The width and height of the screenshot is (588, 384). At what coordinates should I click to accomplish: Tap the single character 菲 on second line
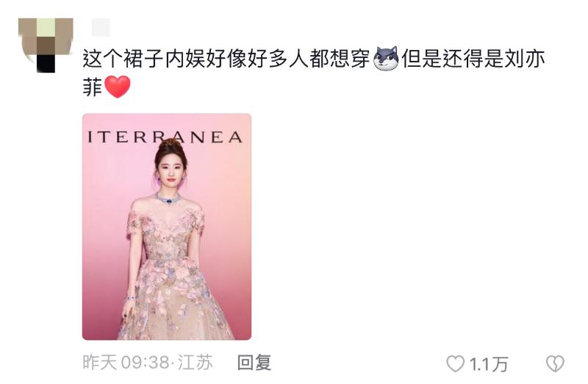tap(93, 87)
